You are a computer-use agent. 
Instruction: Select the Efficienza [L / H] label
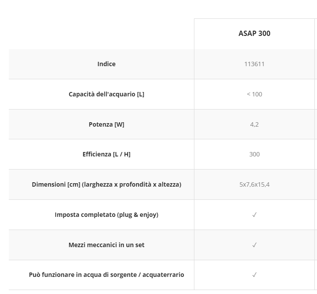tap(106, 154)
